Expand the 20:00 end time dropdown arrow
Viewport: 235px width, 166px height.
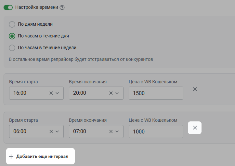pos(117,93)
